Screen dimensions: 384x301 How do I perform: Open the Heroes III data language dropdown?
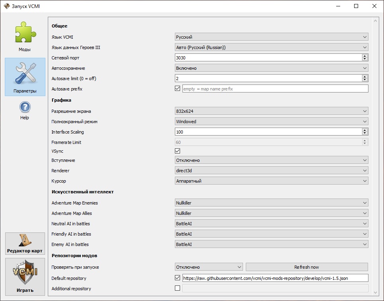click(271, 47)
